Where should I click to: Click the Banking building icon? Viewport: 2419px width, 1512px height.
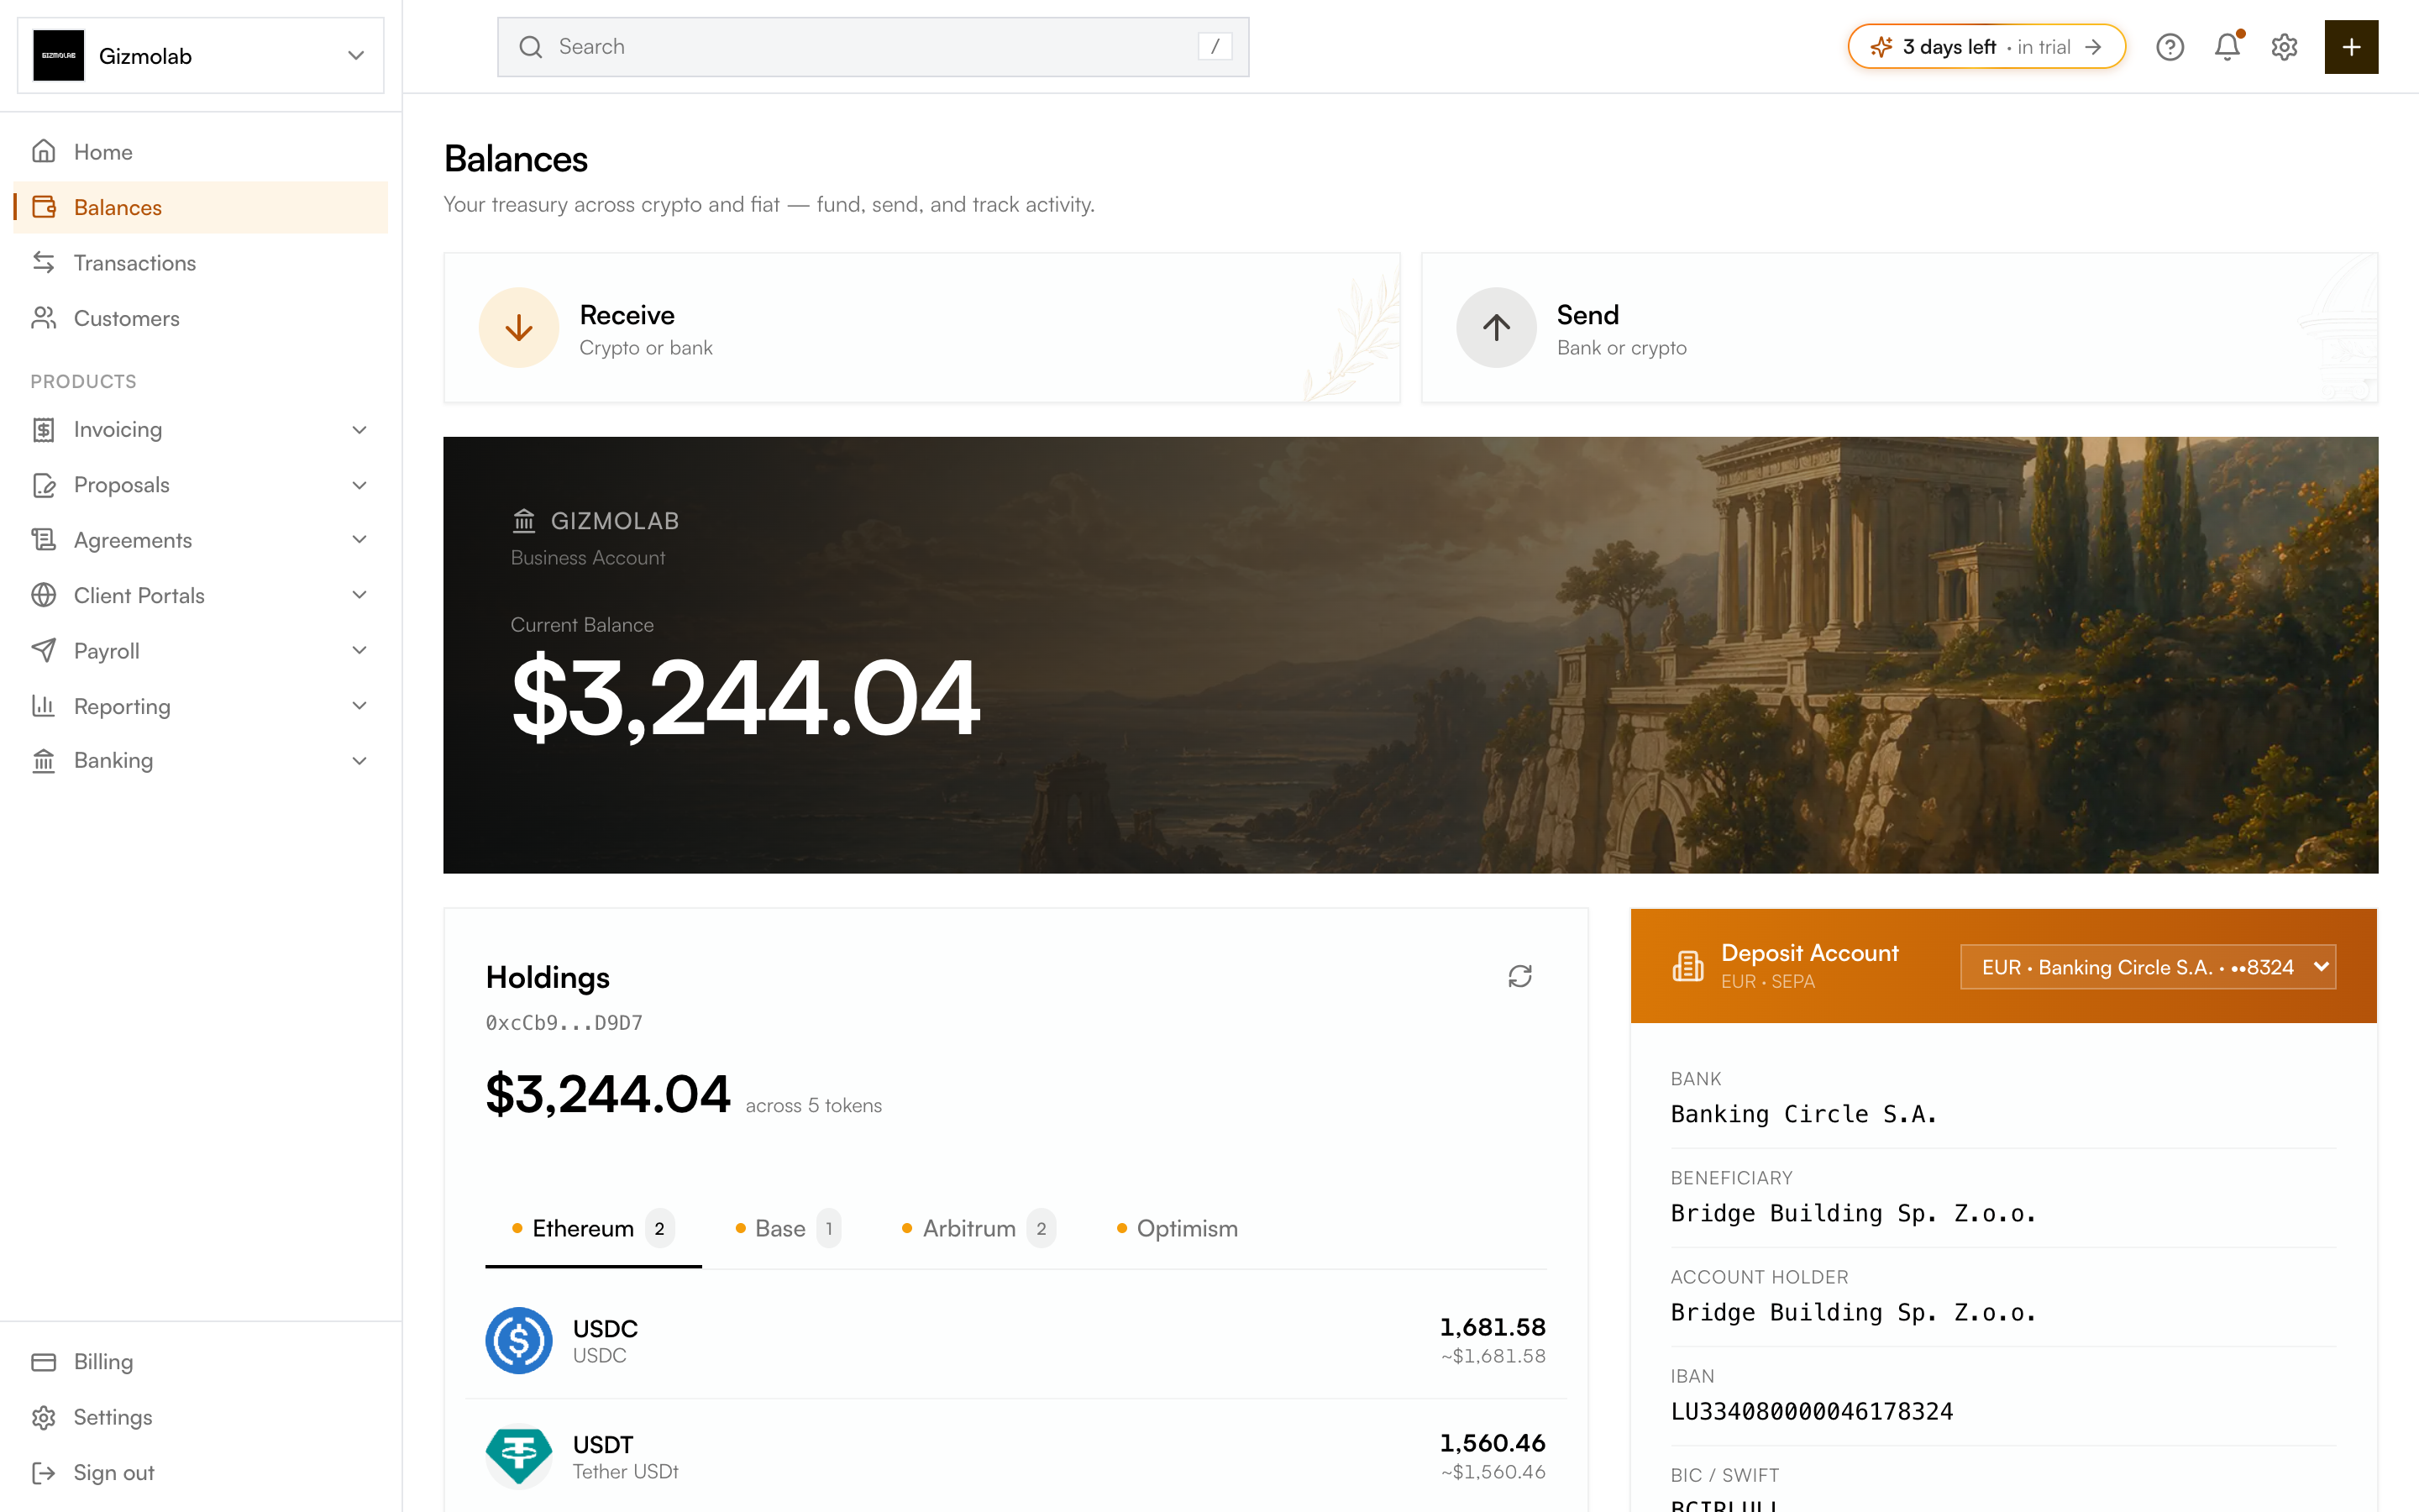click(x=44, y=760)
